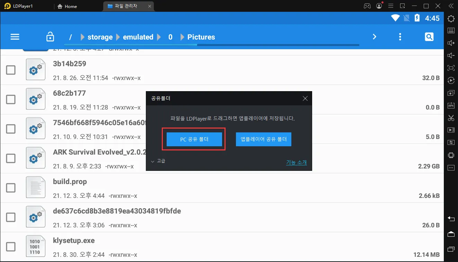458x262 pixels.
Task: Open the navigation drawer hamburger menu
Action: click(x=15, y=36)
